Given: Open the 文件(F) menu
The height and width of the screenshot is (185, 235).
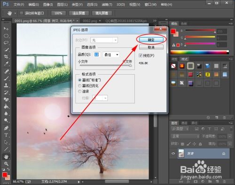Looking at the screenshot, I should pos(19,5).
